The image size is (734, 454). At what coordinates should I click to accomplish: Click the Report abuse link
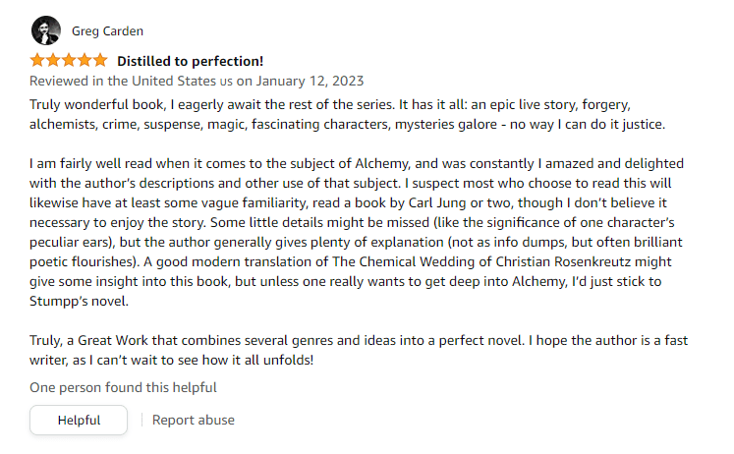194,420
